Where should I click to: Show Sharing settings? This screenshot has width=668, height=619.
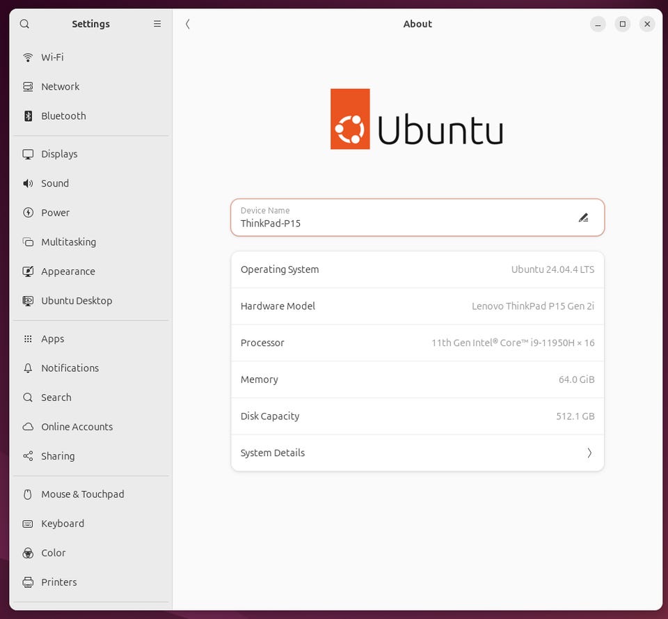(91, 456)
